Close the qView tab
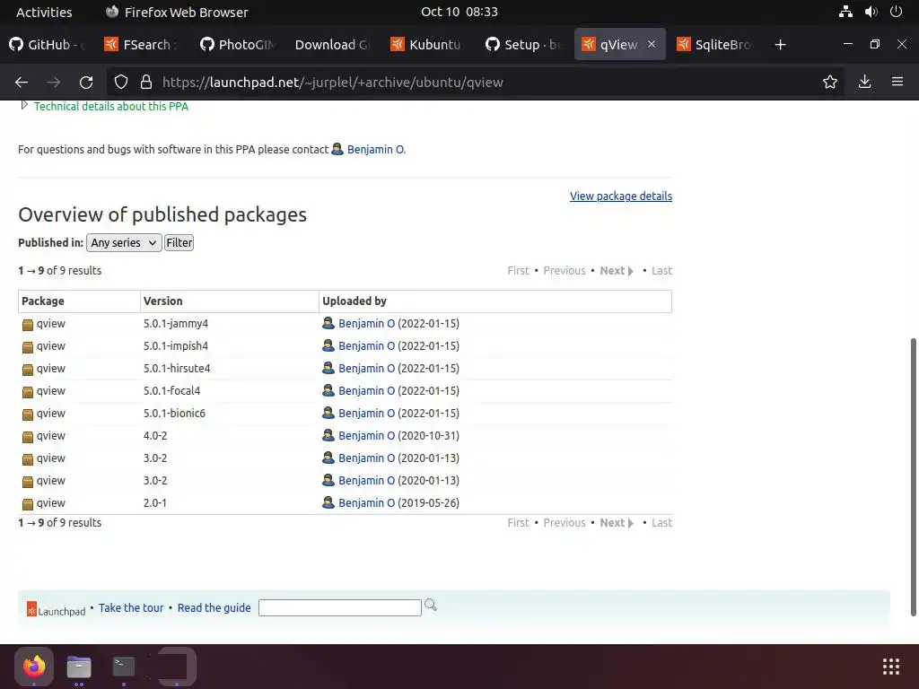Screen dimensions: 919x689 point(652,44)
